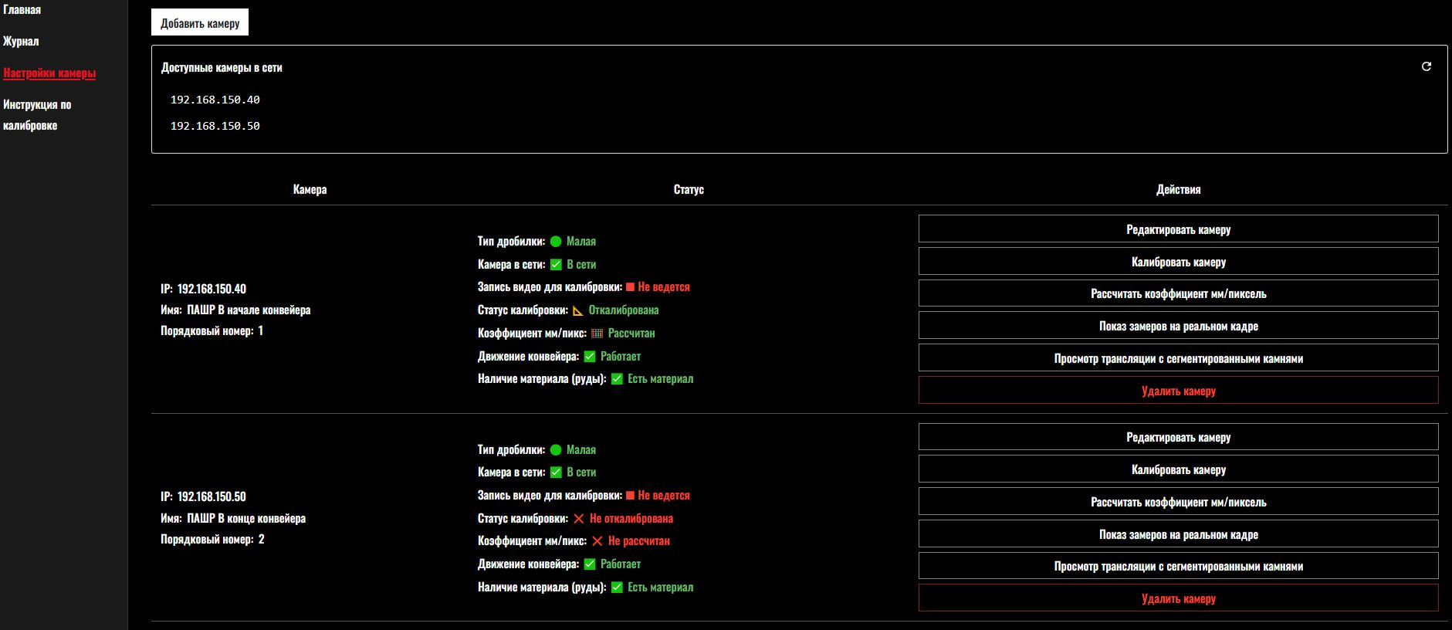Click the calibration ruler icon for camera 192.168.150.40
The image size is (1452, 630).
pyautogui.click(x=577, y=310)
